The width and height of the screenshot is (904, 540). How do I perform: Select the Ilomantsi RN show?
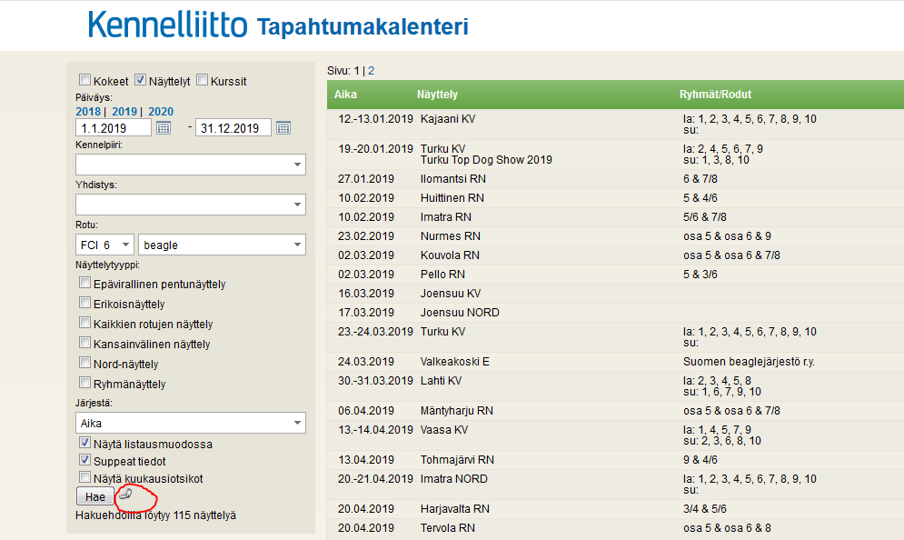tap(453, 179)
